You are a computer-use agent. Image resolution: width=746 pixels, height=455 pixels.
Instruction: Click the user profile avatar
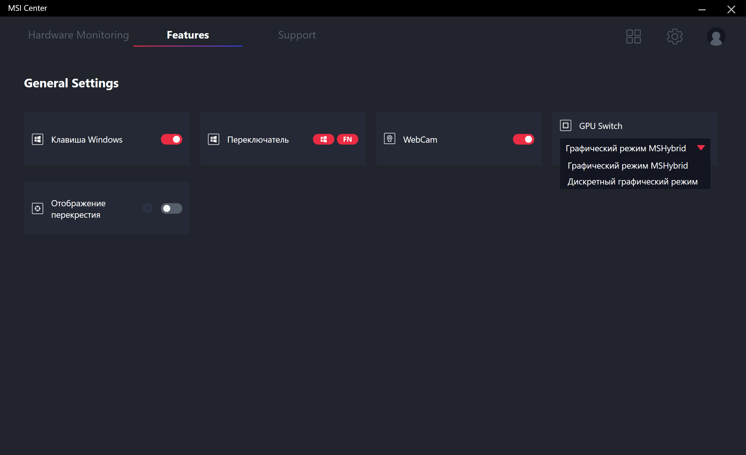pos(716,37)
